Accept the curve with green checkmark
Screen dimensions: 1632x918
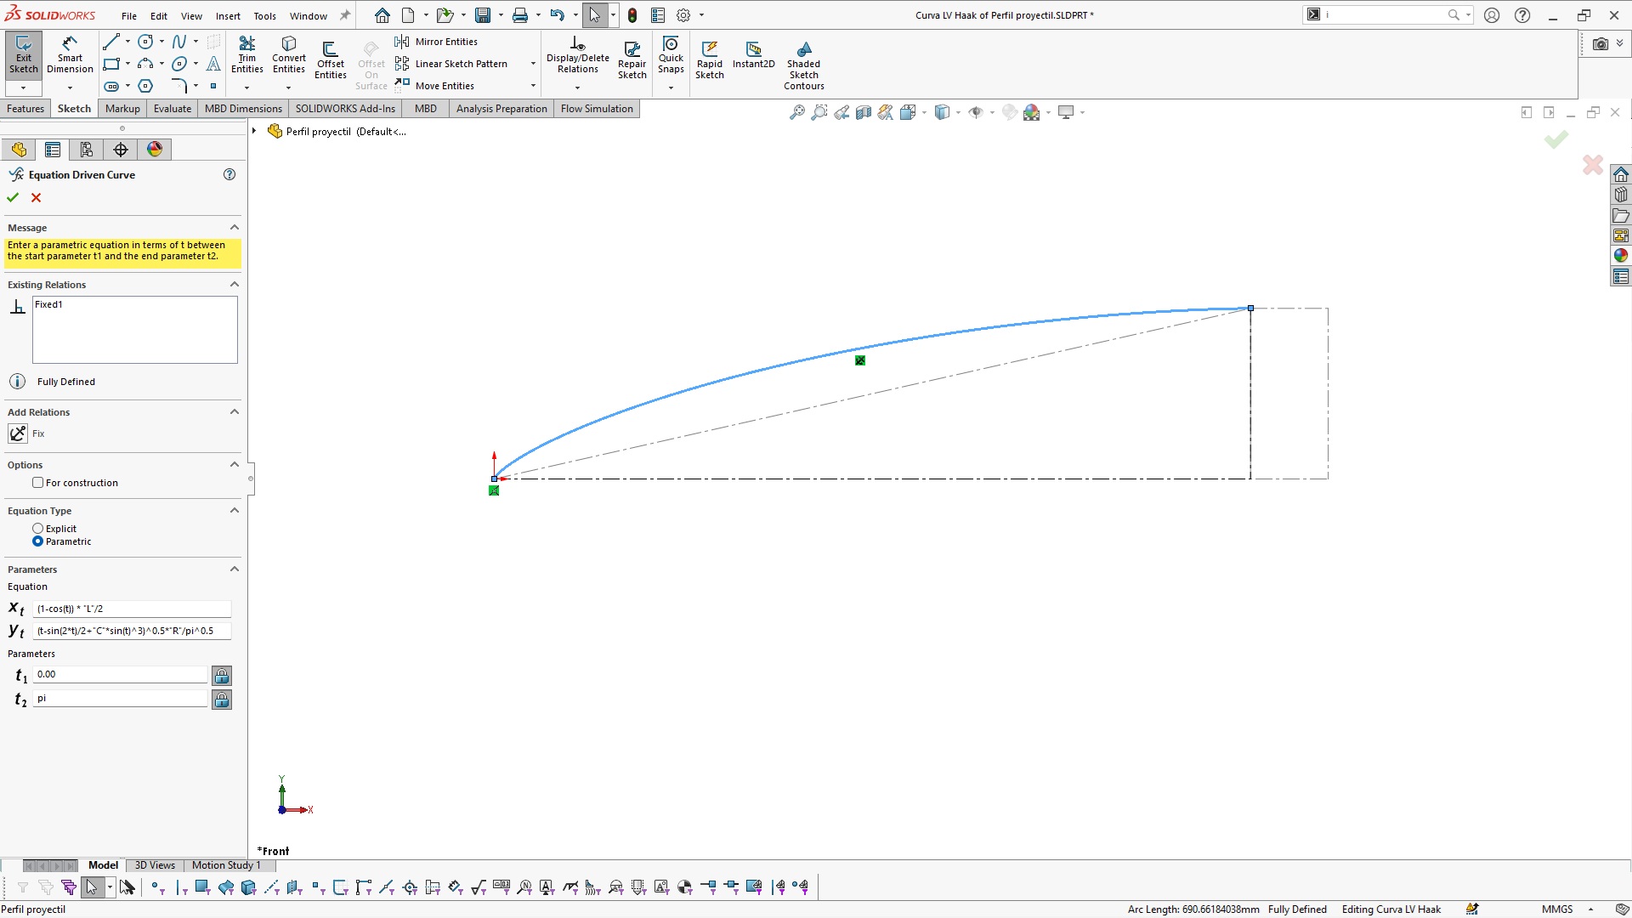[13, 197]
